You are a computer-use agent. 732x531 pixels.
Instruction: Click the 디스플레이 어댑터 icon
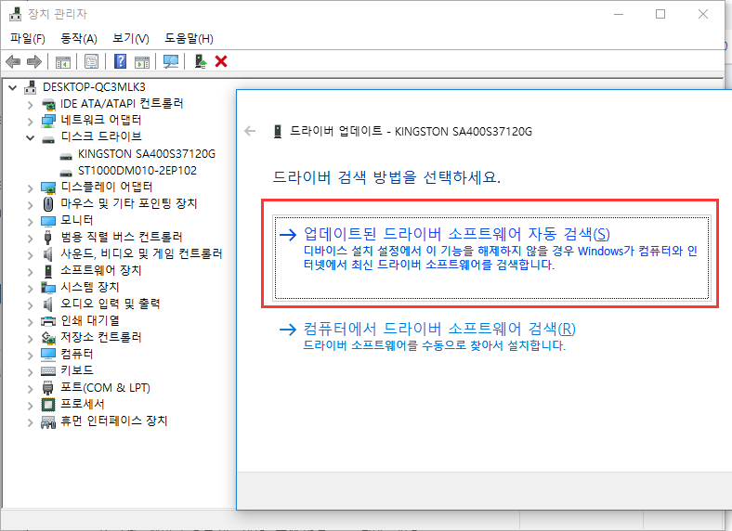48,188
